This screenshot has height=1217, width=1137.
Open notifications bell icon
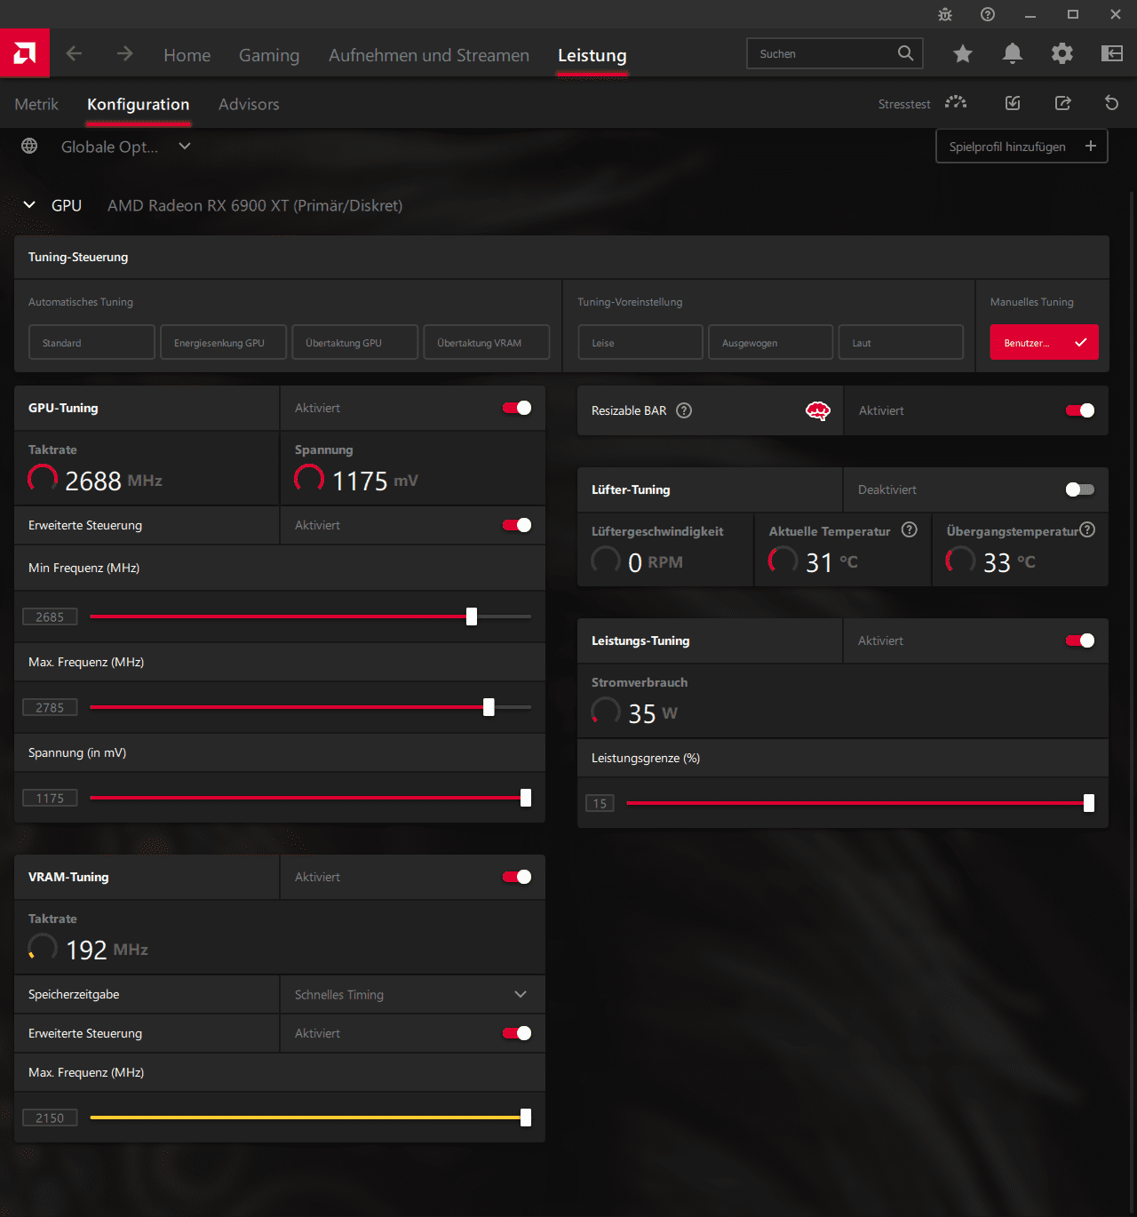tap(1012, 54)
